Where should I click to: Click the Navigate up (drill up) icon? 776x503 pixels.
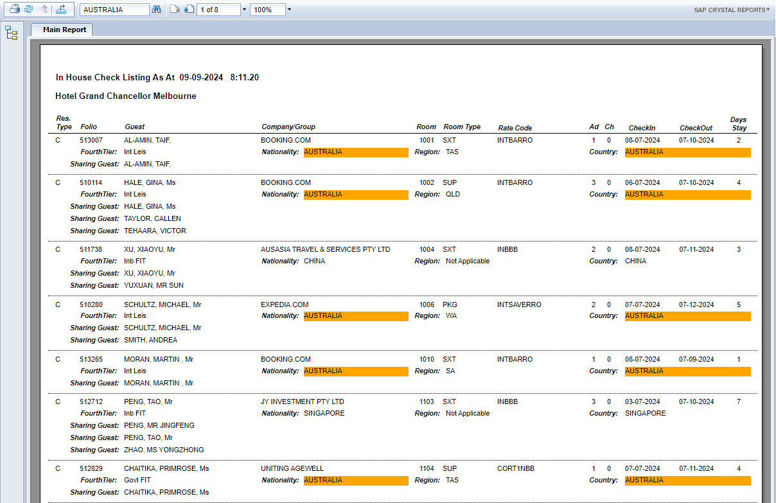coord(44,9)
